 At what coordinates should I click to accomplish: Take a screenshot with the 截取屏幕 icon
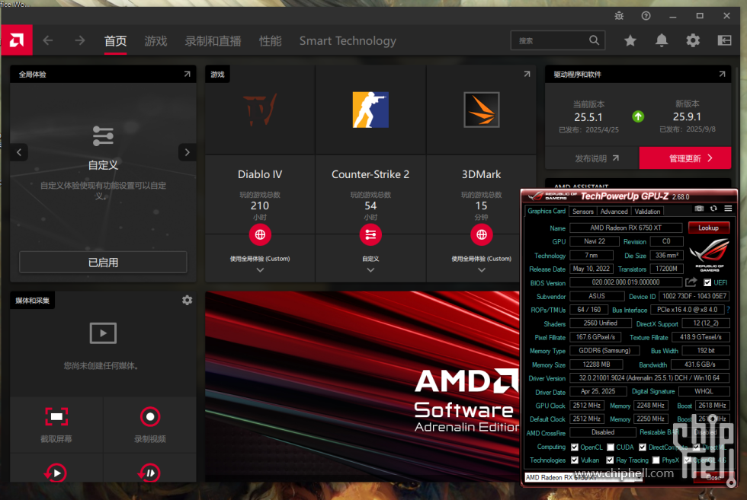click(x=56, y=417)
